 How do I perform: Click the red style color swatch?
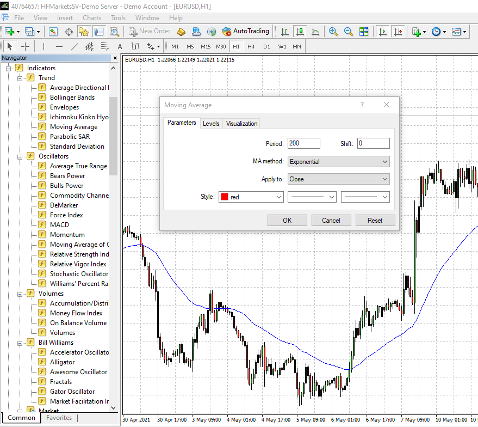point(224,197)
